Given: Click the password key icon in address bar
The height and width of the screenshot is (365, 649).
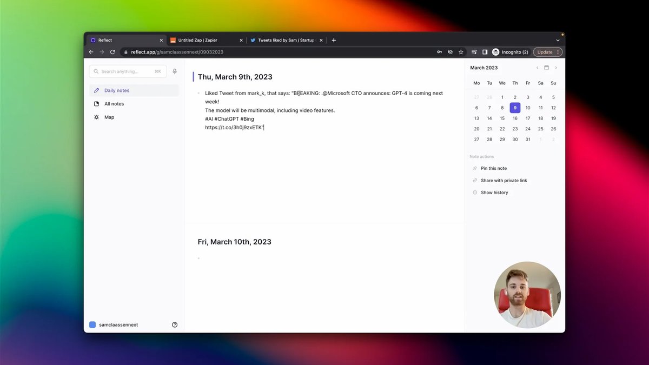Looking at the screenshot, I should (x=439, y=51).
